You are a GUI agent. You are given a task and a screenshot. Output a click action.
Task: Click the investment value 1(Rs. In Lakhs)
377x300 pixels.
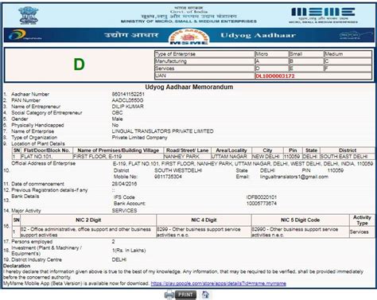coord(129,251)
